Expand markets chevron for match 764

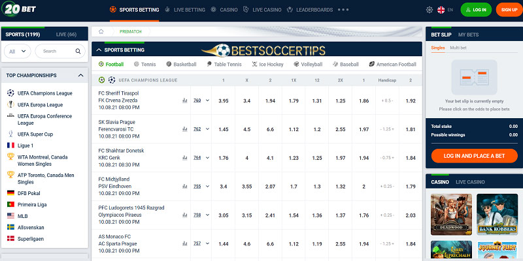[207, 158]
